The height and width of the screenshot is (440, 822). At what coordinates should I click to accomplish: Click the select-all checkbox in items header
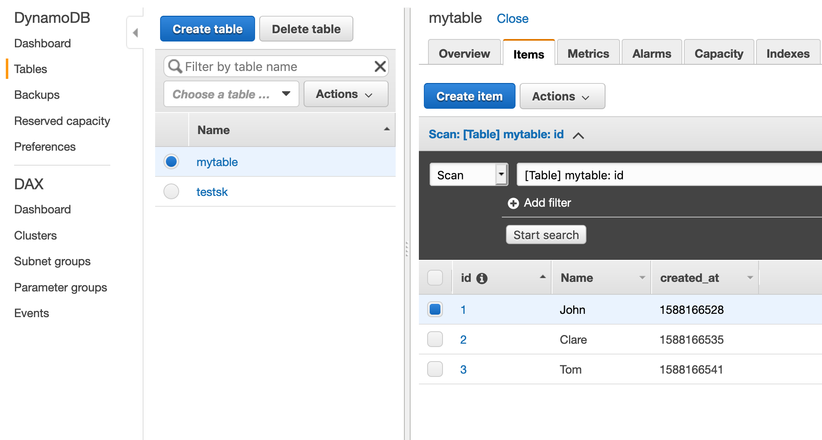coord(435,278)
